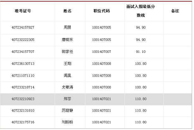Click the 91.10 score cell
This screenshot has height=130, width=194.
141,52
